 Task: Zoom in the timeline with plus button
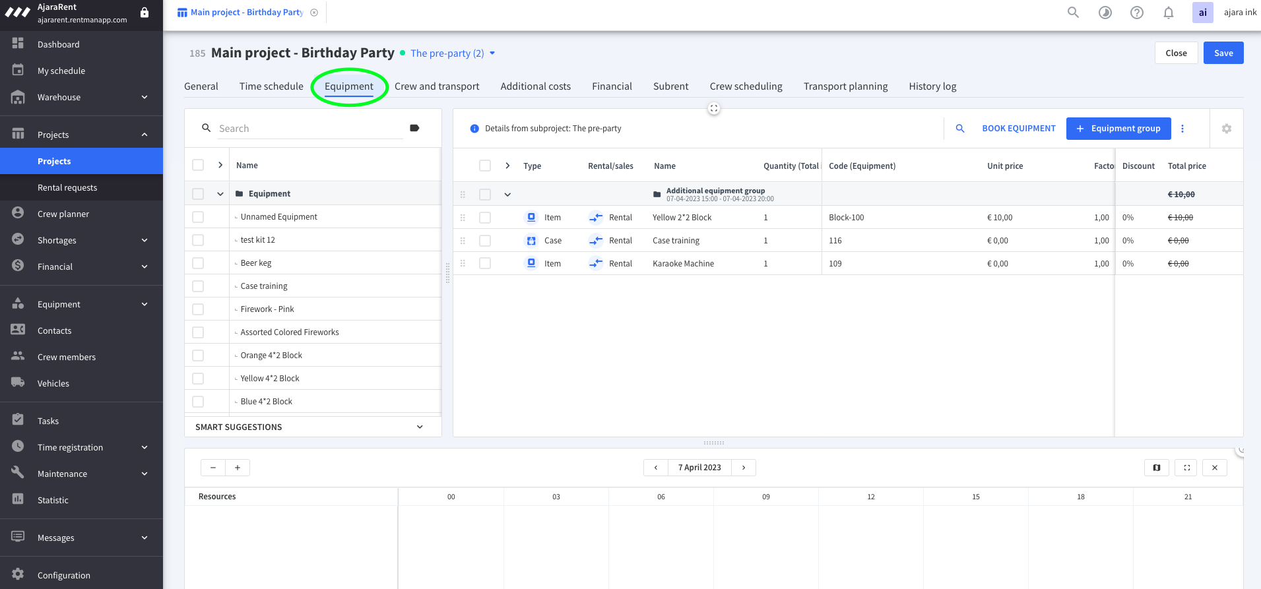pos(238,468)
